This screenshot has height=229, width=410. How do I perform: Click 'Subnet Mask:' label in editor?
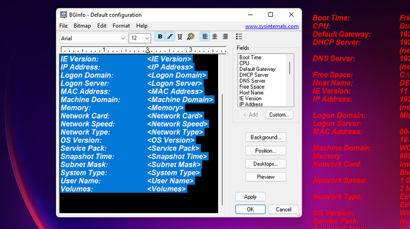pos(84,165)
